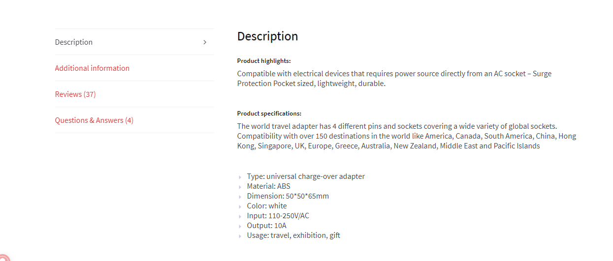Click the bullet arrow before Material: ABS
Viewport: 613px width, 261px height.
coord(240,187)
